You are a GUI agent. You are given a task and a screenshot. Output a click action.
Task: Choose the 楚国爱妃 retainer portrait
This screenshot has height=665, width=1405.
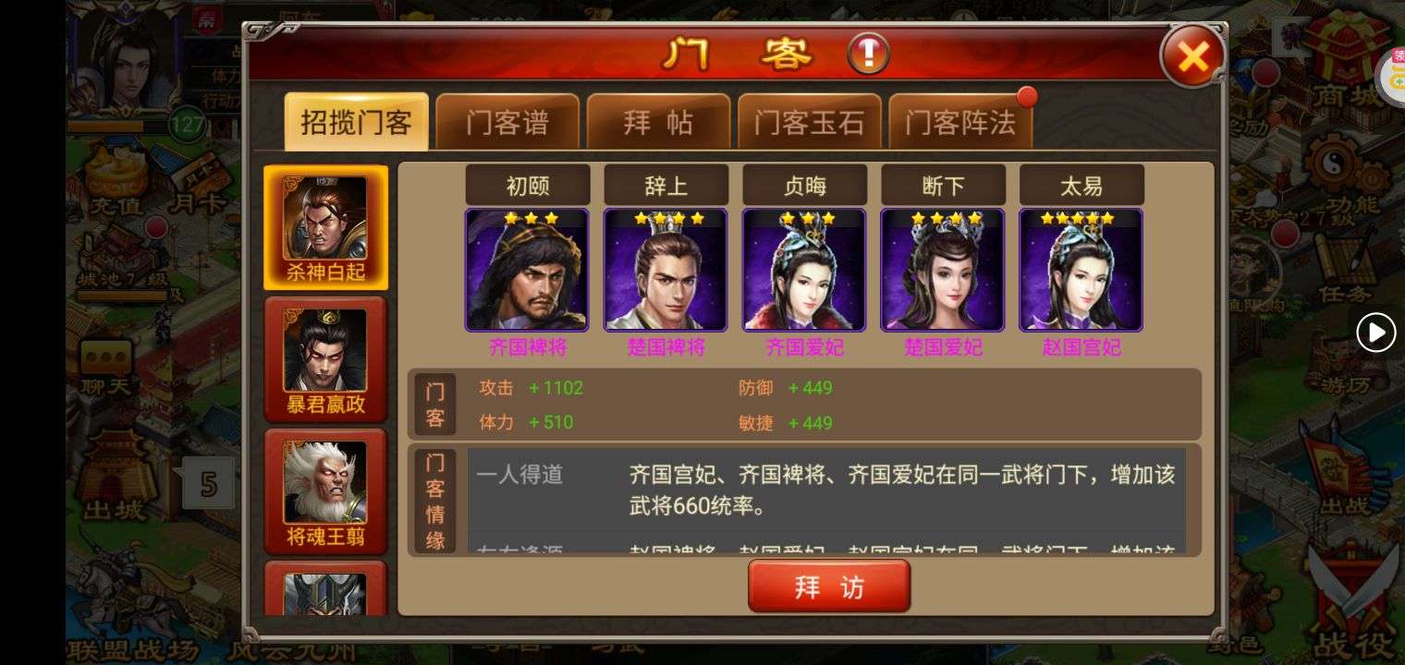click(943, 270)
